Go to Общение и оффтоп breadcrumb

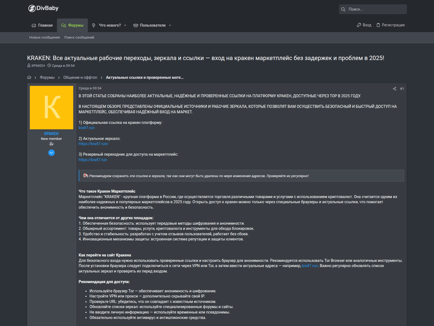80,77
